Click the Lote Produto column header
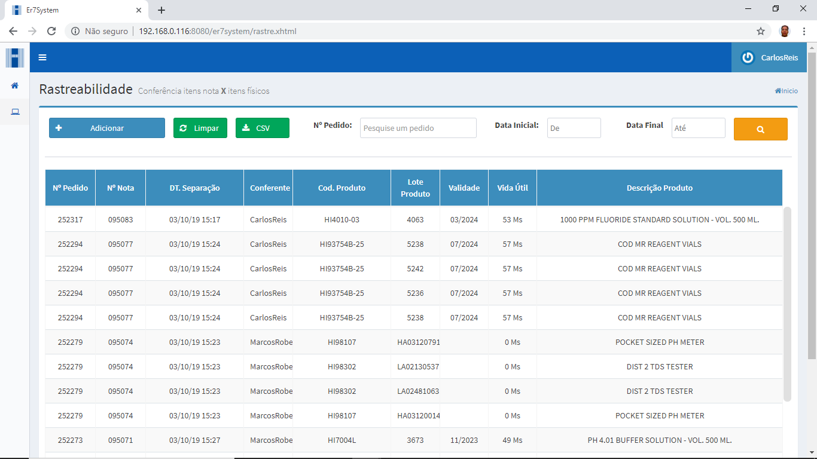 tap(416, 188)
